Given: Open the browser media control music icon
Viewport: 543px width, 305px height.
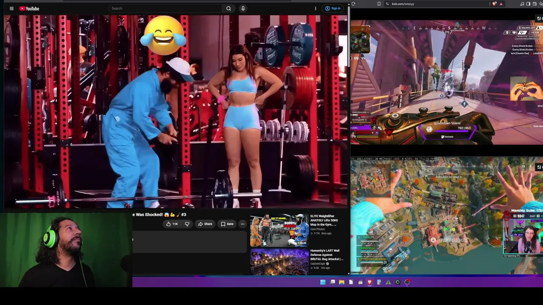Looking at the screenshot, I should click(522, 4).
